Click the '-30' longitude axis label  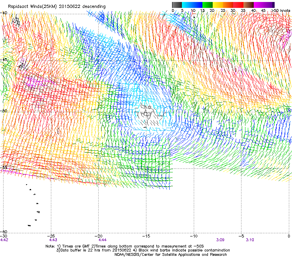(x=4, y=236)
